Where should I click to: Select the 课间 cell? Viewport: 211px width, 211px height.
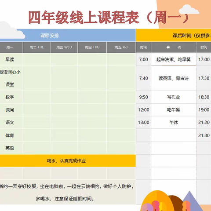point(11,109)
